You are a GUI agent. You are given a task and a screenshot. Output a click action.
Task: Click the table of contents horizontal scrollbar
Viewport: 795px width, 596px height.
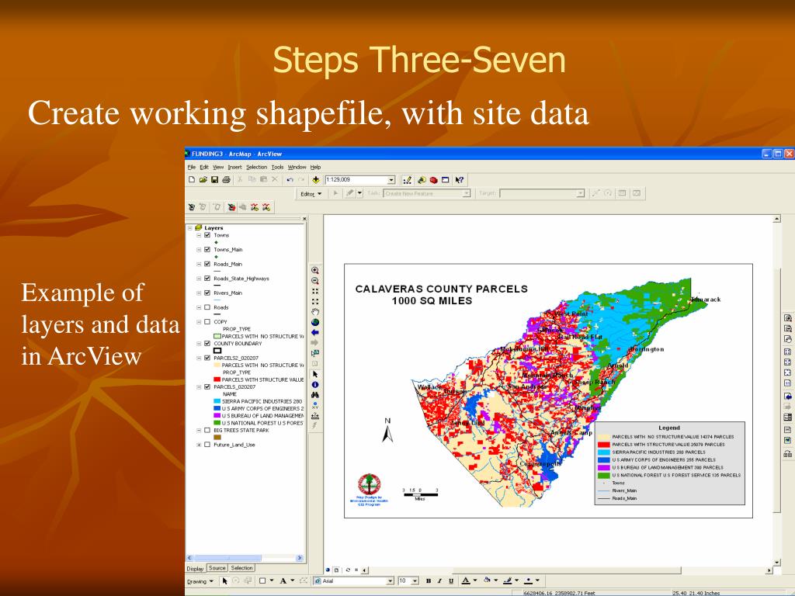pyautogui.click(x=245, y=558)
